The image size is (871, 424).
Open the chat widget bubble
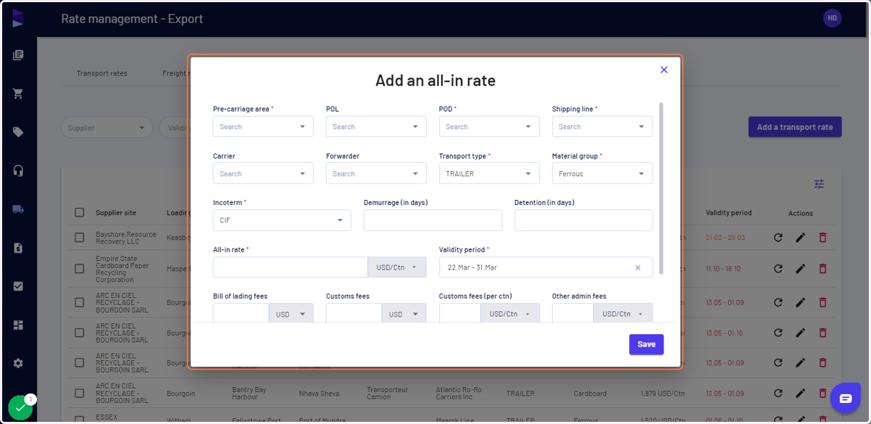846,399
